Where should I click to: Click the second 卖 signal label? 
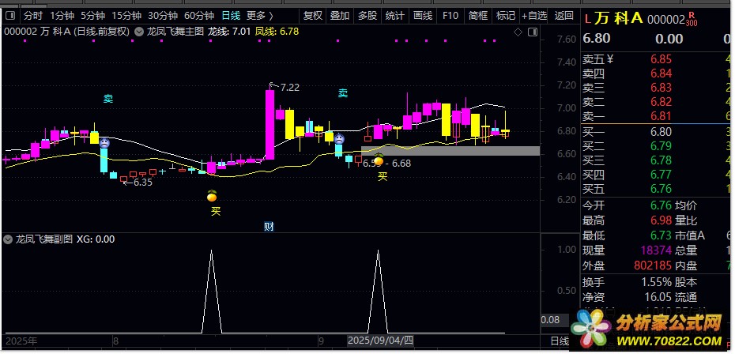coord(343,93)
